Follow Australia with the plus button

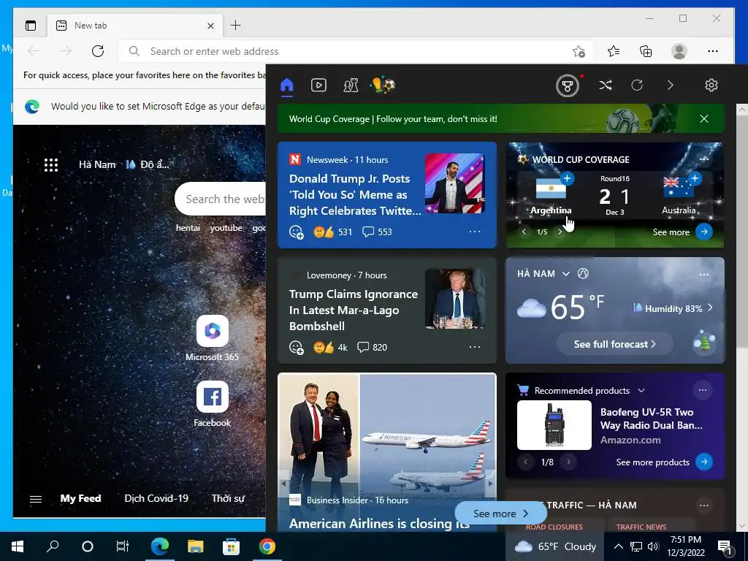(695, 179)
